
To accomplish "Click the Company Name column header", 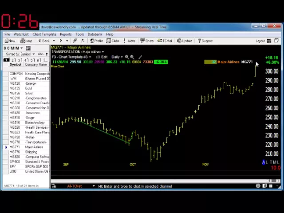I will [36, 65].
